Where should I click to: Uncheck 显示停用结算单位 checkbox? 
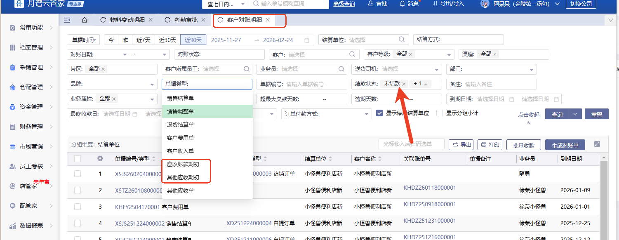tap(379, 113)
